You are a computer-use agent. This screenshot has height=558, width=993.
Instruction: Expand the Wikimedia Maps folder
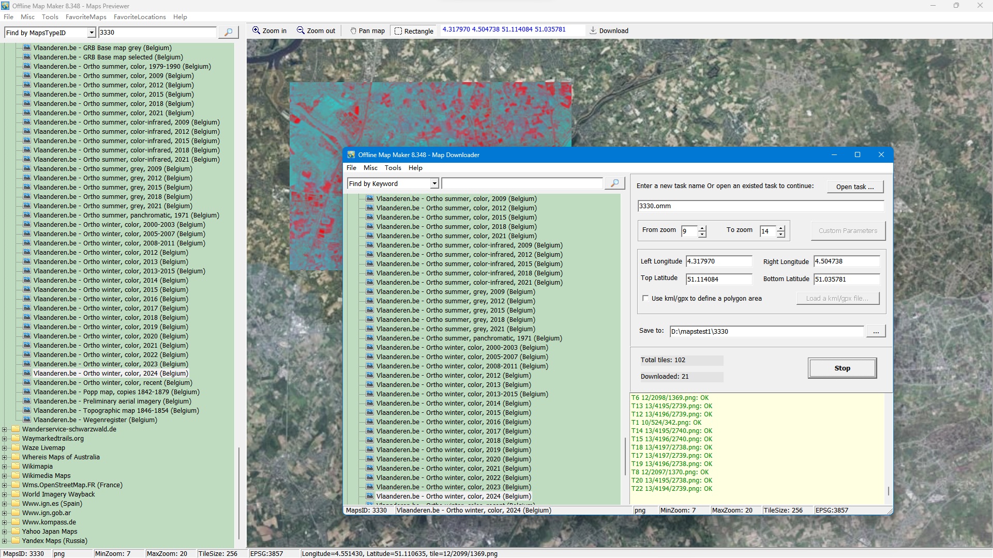pyautogui.click(x=5, y=476)
